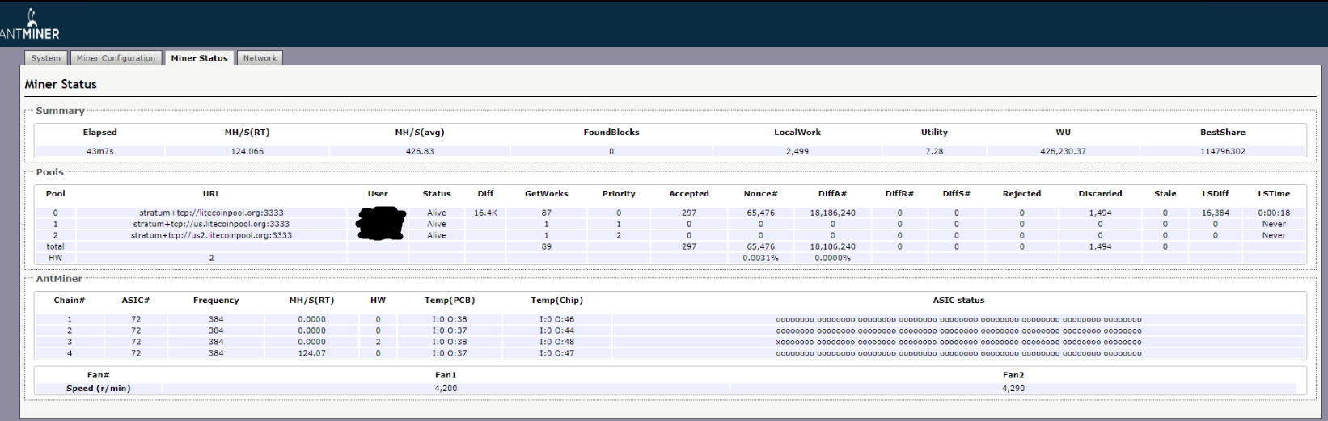Click the Speed (r/min) row label

[98, 389]
